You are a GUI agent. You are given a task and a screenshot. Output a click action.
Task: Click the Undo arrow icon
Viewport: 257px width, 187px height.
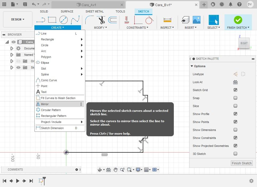point(34,4)
